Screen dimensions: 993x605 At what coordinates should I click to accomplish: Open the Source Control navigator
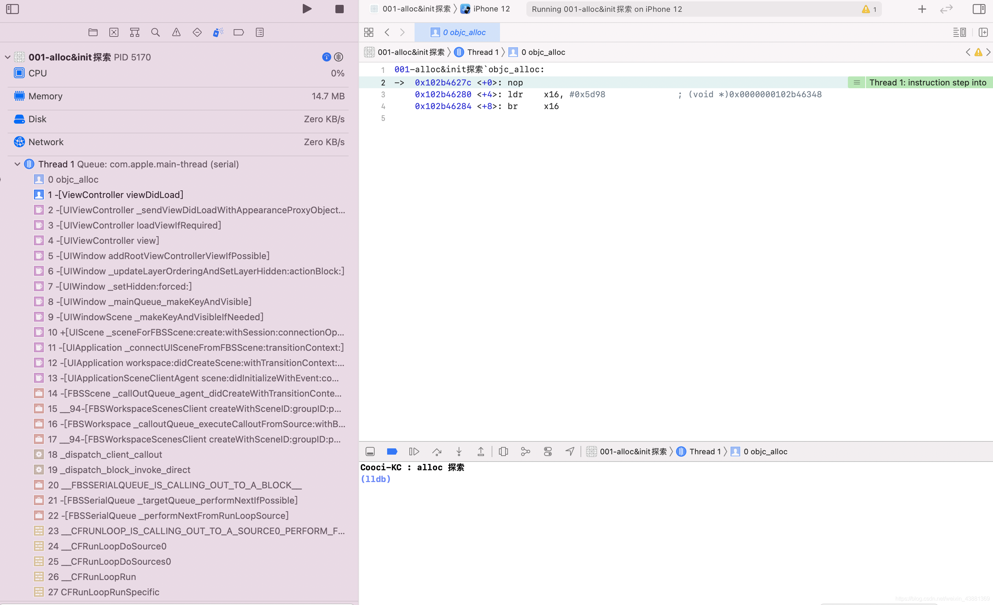[114, 32]
